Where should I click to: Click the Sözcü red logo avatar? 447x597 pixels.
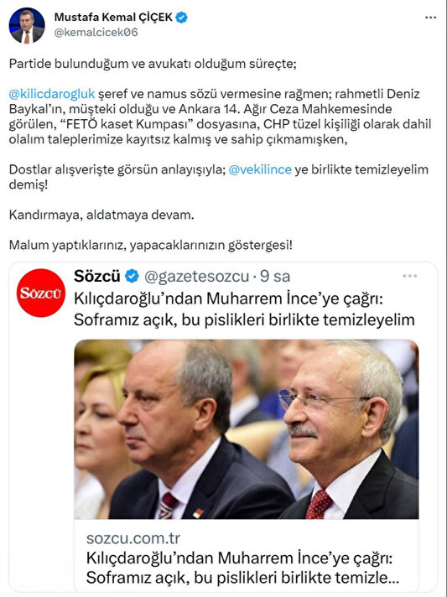[41, 293]
